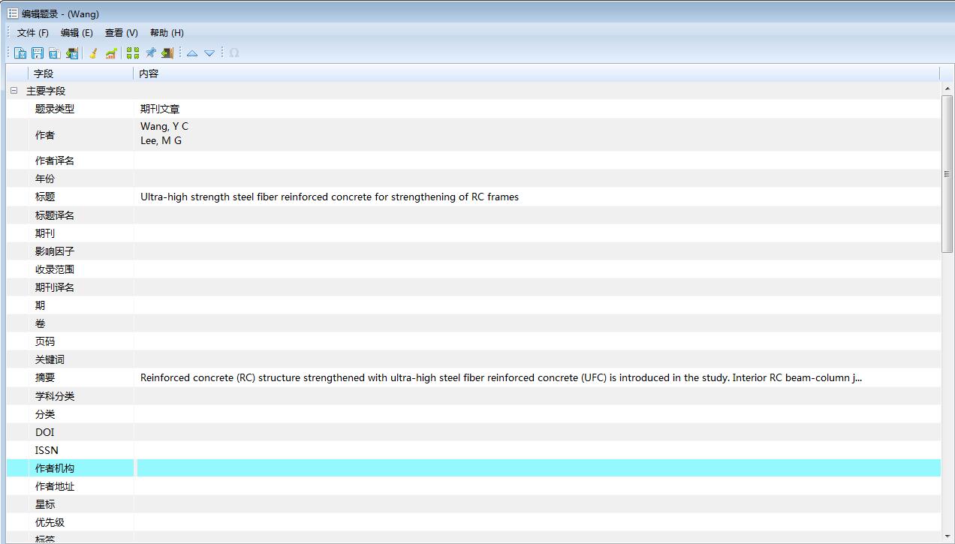Click the Omega special character icon
Image resolution: width=955 pixels, height=544 pixels.
point(234,53)
